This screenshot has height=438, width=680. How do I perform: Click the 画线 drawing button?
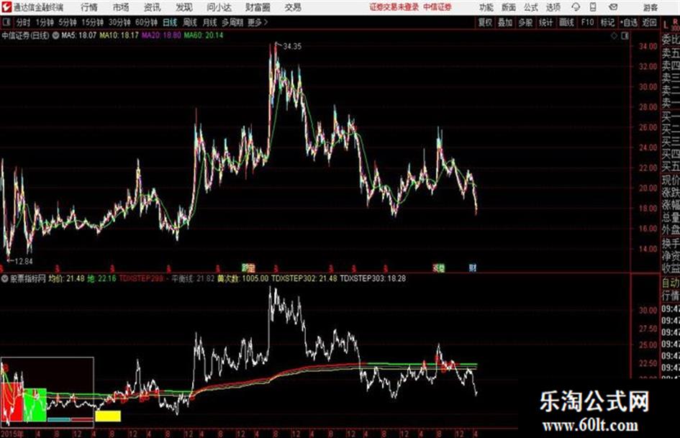tap(567, 22)
